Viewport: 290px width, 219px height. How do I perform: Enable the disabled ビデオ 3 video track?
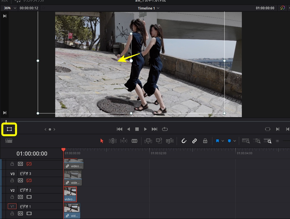[29, 180]
